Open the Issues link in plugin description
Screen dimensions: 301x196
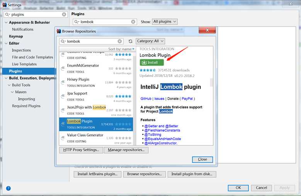tap(159, 99)
